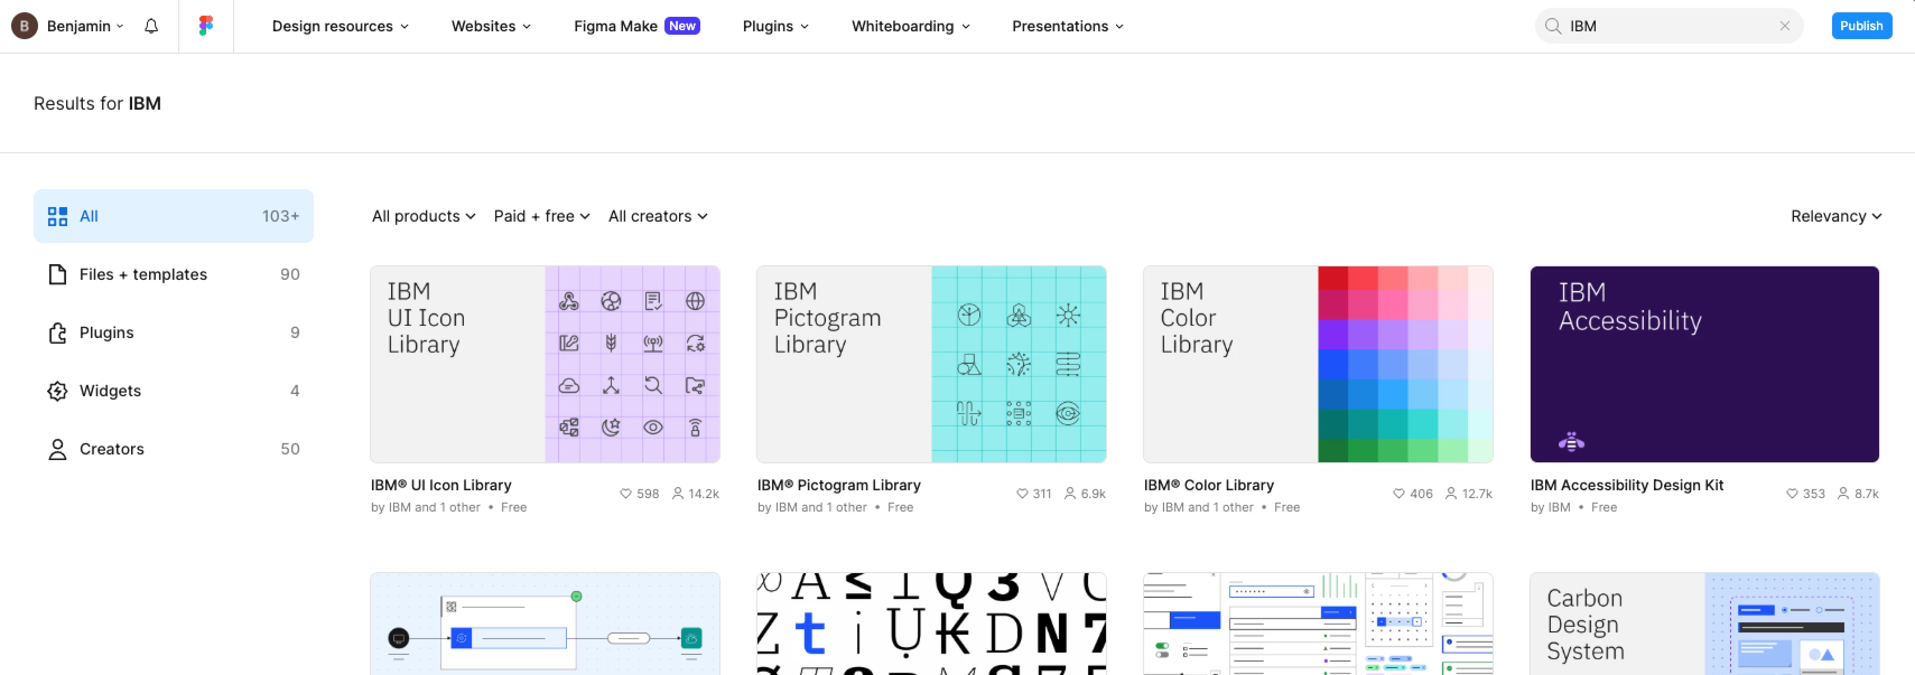Like IBM Pictogram Library heart icon
1915x675 pixels.
click(1022, 494)
